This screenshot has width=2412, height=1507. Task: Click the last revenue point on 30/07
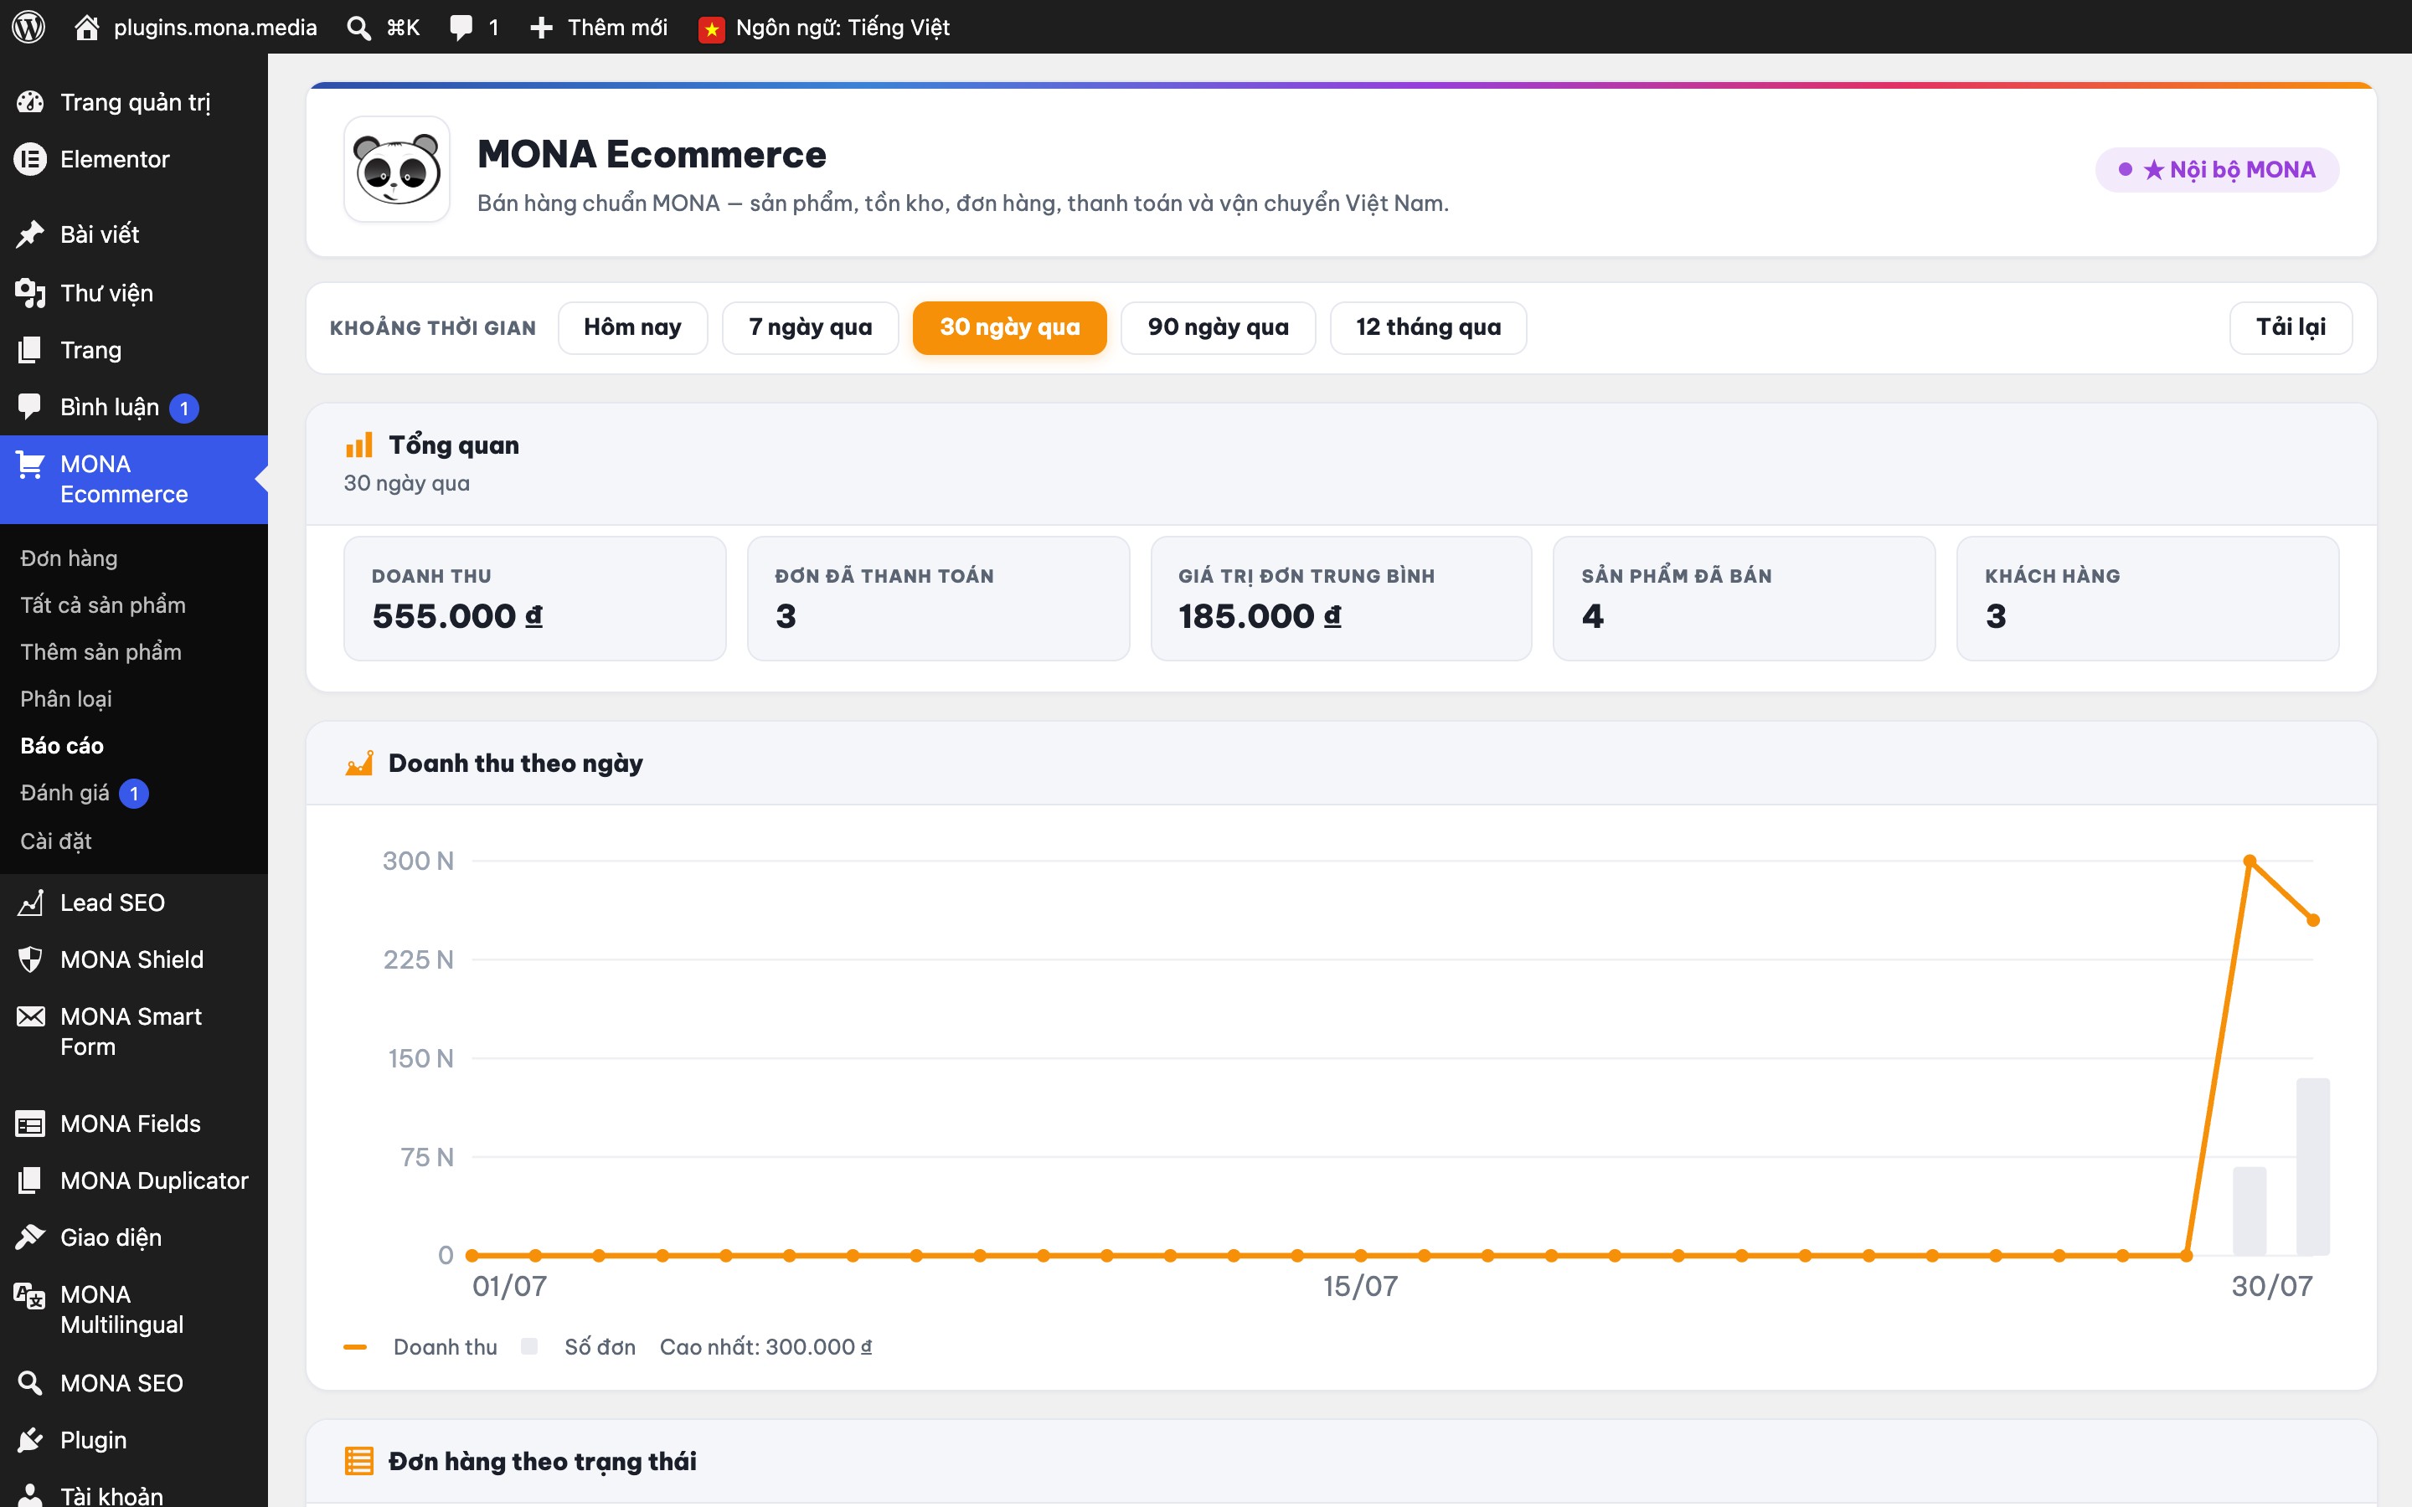[2313, 920]
